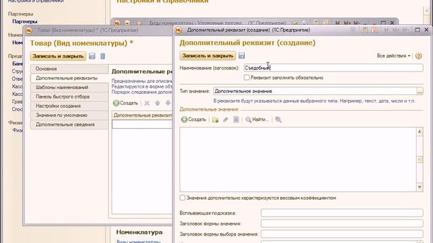Toggle weight coefficient checkbox for values
433x243 pixels.
coord(182,198)
